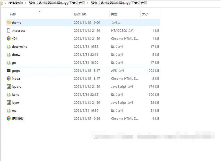
Task: Sort files by 修改日期 column header
Action: tap(80, 14)
